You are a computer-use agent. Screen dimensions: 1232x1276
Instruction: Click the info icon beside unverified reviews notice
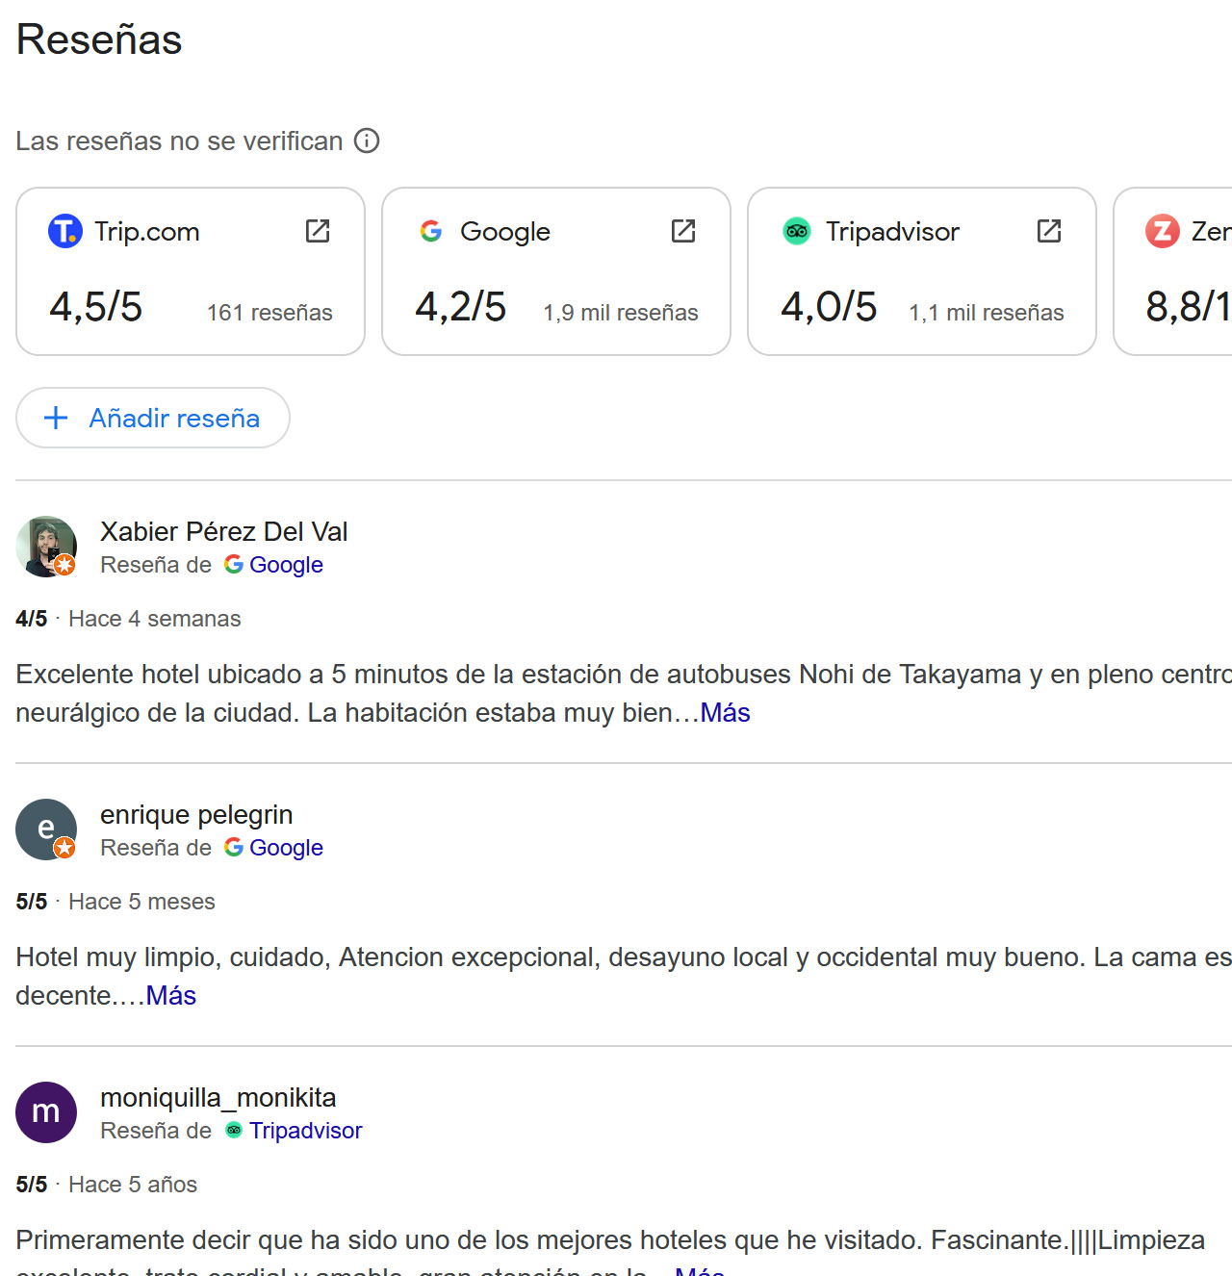point(367,140)
